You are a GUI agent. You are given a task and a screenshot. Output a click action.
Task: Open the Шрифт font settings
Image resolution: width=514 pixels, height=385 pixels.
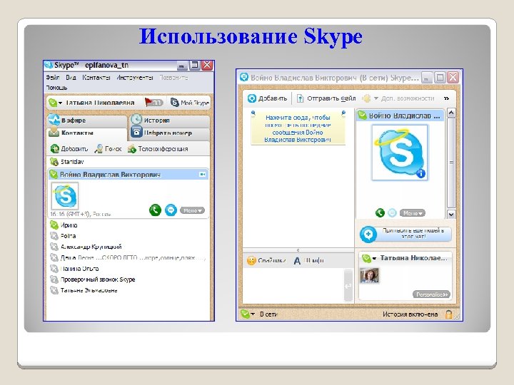[309, 261]
